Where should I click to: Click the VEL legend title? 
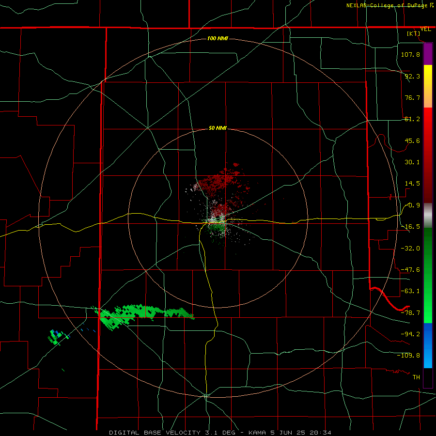pyautogui.click(x=426, y=29)
